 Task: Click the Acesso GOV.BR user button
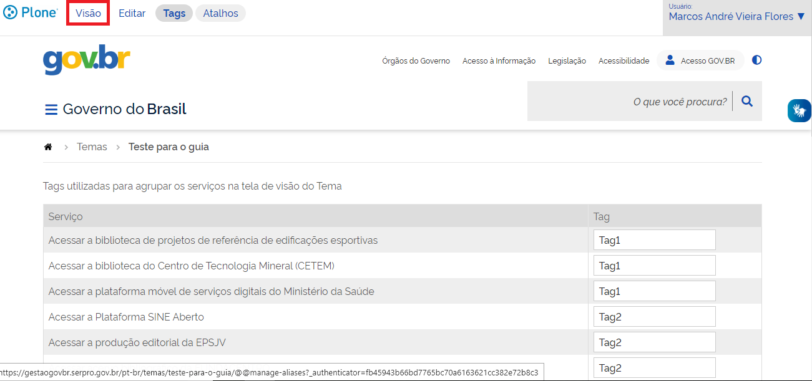tap(700, 60)
